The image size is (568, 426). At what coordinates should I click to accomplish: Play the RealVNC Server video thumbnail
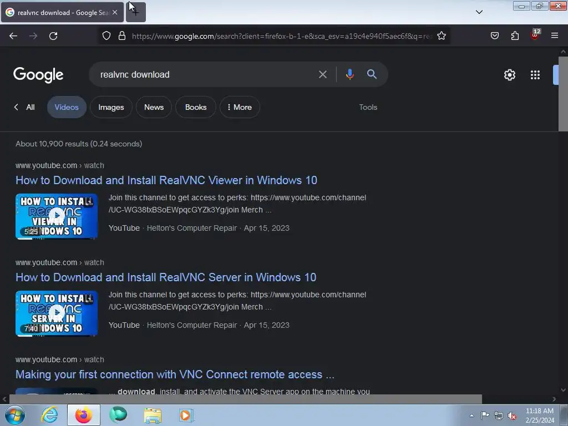(x=57, y=313)
